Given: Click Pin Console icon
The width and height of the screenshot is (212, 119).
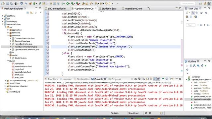Looking at the screenshot, I should pos(163,79).
